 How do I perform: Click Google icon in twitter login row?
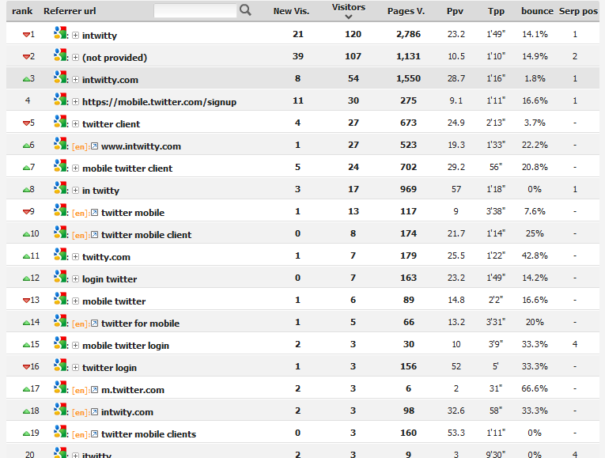(60, 365)
